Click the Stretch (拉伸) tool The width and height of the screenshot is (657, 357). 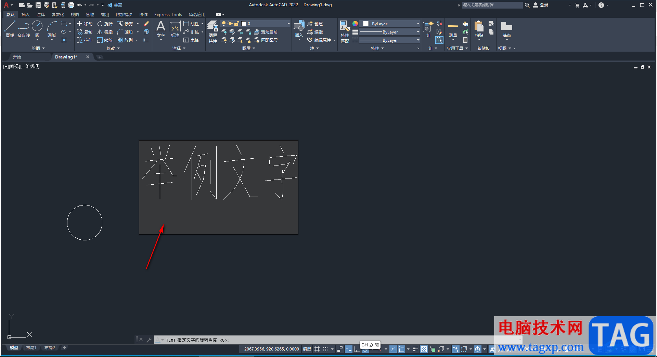(x=85, y=40)
